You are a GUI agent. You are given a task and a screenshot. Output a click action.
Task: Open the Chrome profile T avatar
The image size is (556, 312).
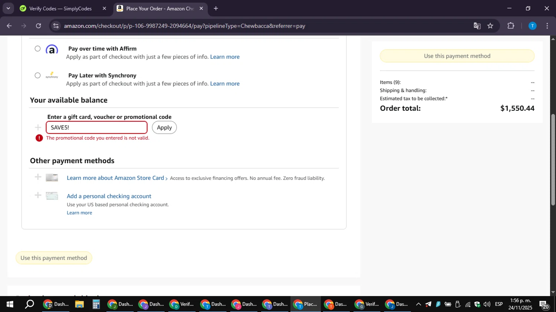532,26
